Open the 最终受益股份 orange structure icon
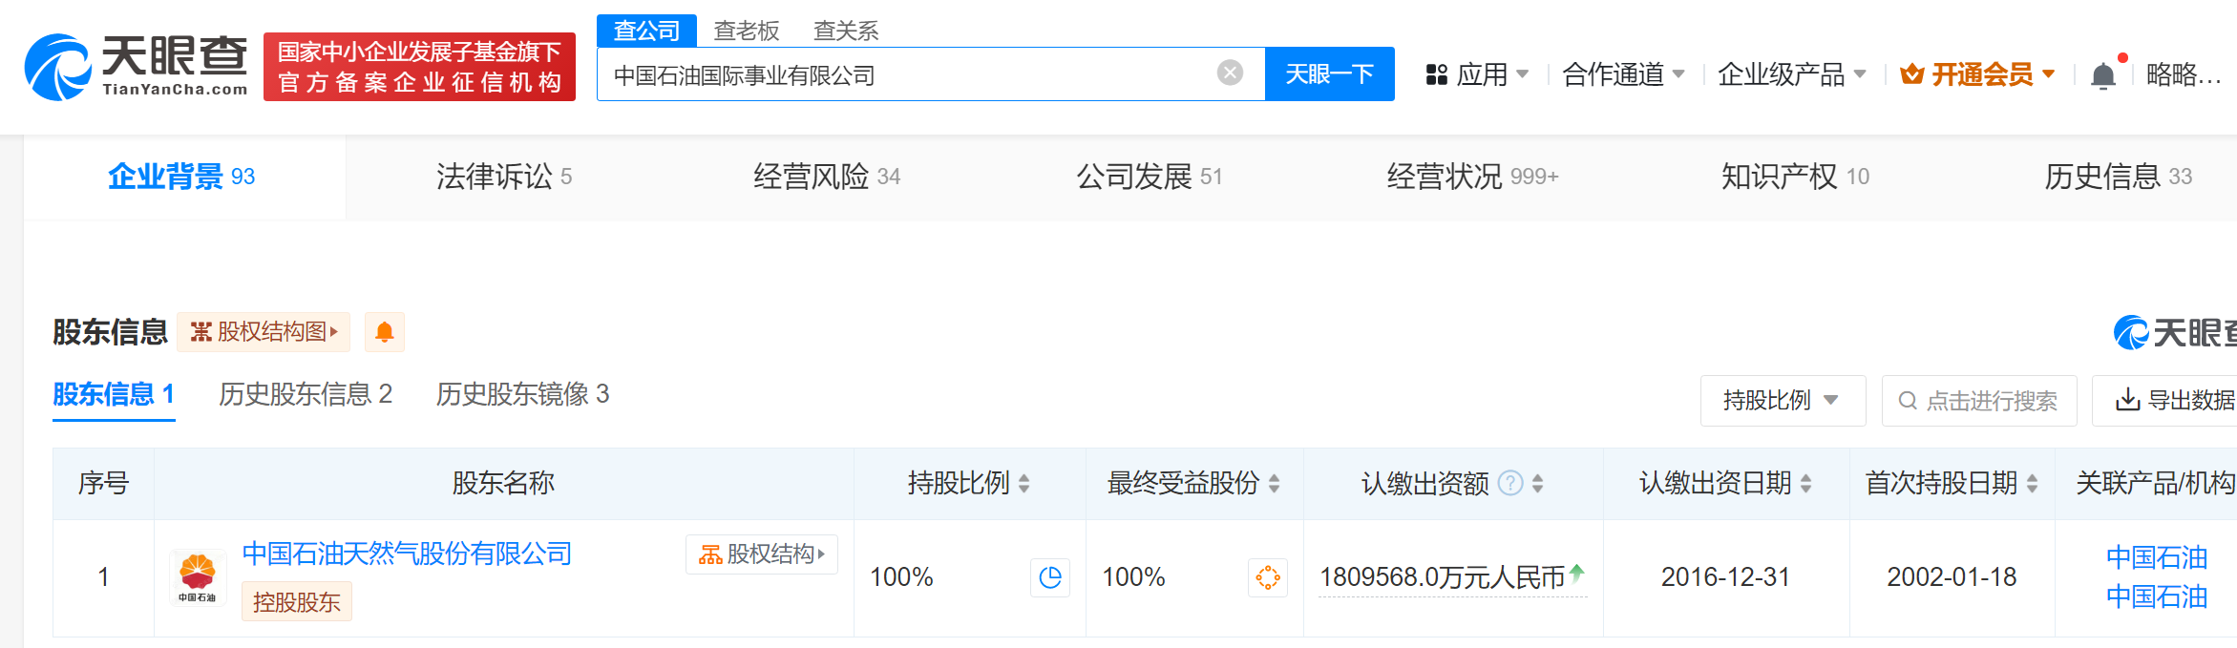Screen dimensions: 2237x648 pos(1268,577)
